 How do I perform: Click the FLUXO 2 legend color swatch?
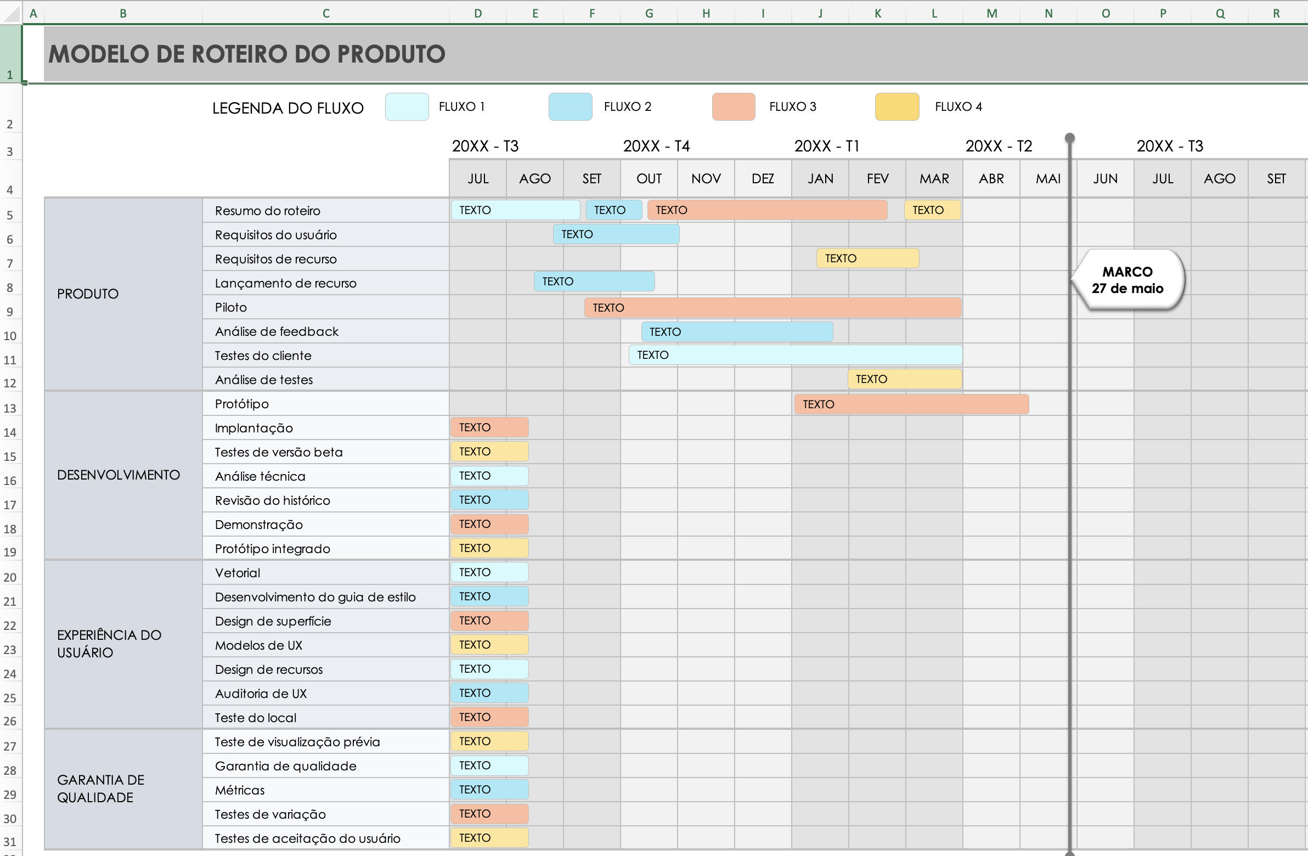570,106
